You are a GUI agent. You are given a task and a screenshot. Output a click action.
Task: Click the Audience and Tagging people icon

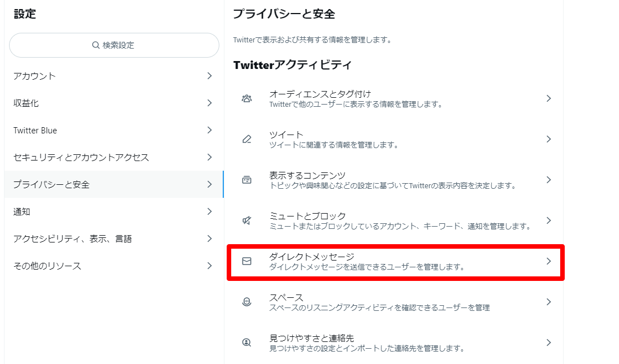[246, 98]
